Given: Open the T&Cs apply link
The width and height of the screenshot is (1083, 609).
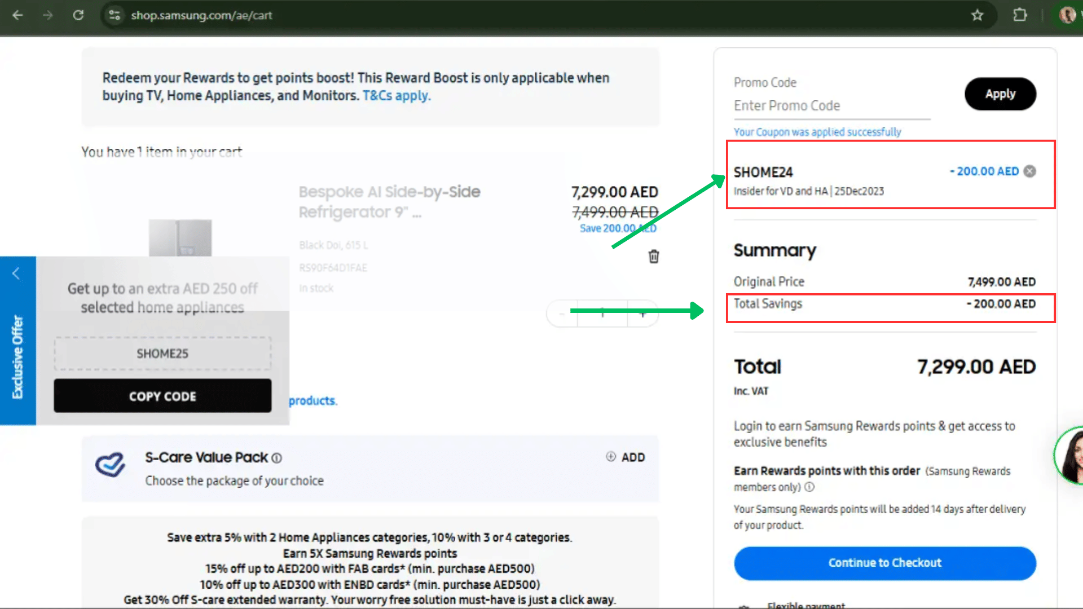Looking at the screenshot, I should point(396,95).
